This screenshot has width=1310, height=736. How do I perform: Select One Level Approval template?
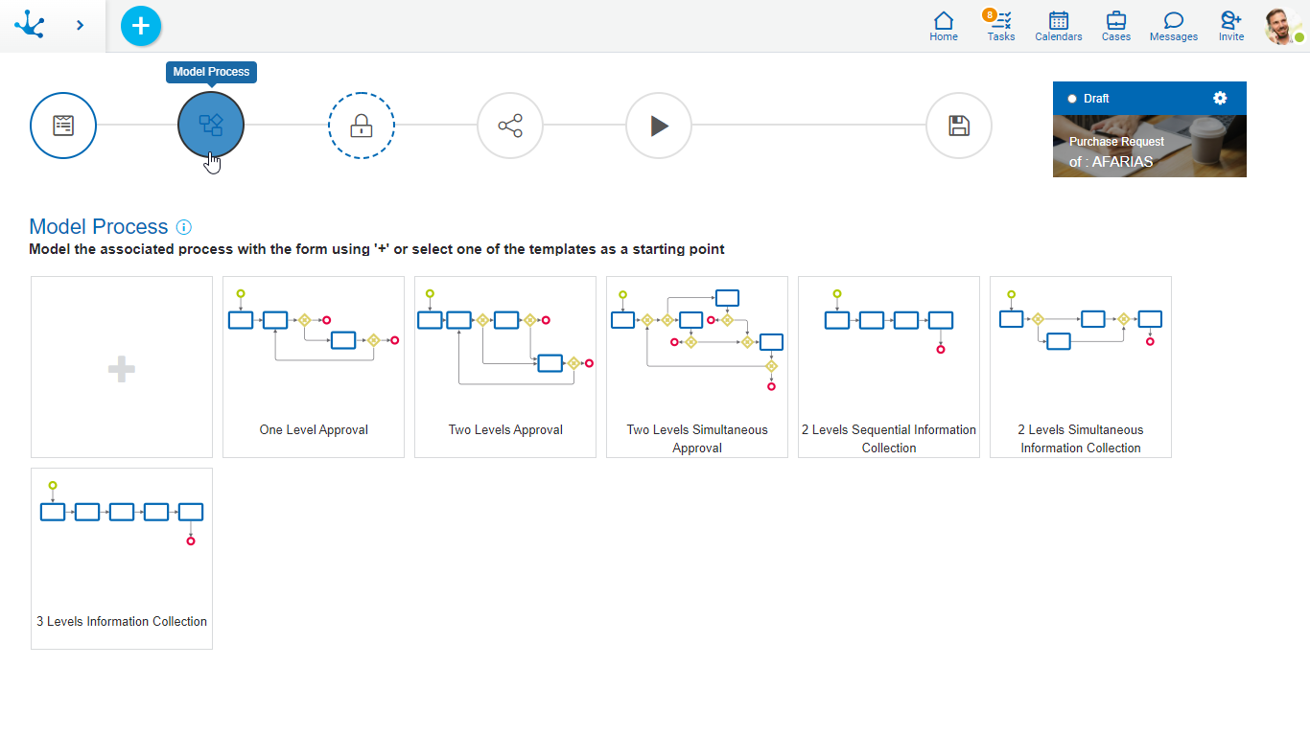tap(314, 367)
